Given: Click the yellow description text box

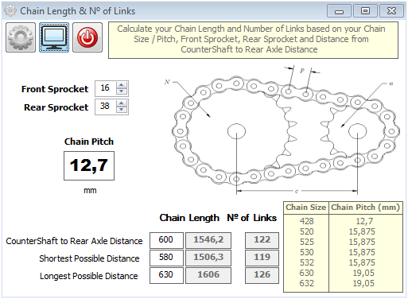Looking at the screenshot, I should pos(253,40).
